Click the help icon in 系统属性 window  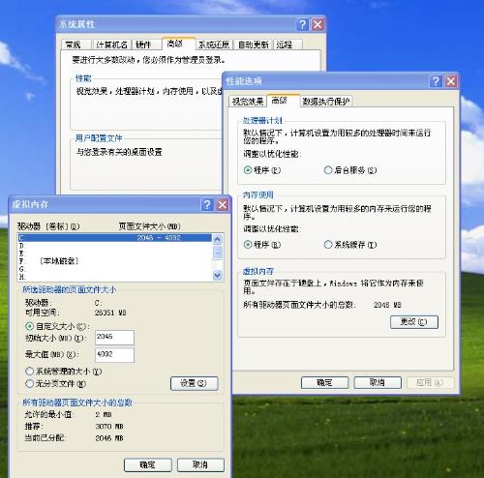coord(302,24)
